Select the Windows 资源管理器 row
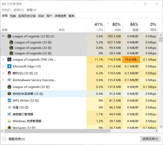Image resolution: width=163 pixels, height=145 pixels. [80, 121]
